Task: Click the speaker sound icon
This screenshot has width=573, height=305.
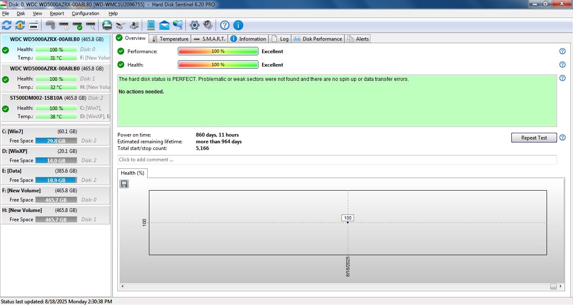Action: [x=208, y=25]
